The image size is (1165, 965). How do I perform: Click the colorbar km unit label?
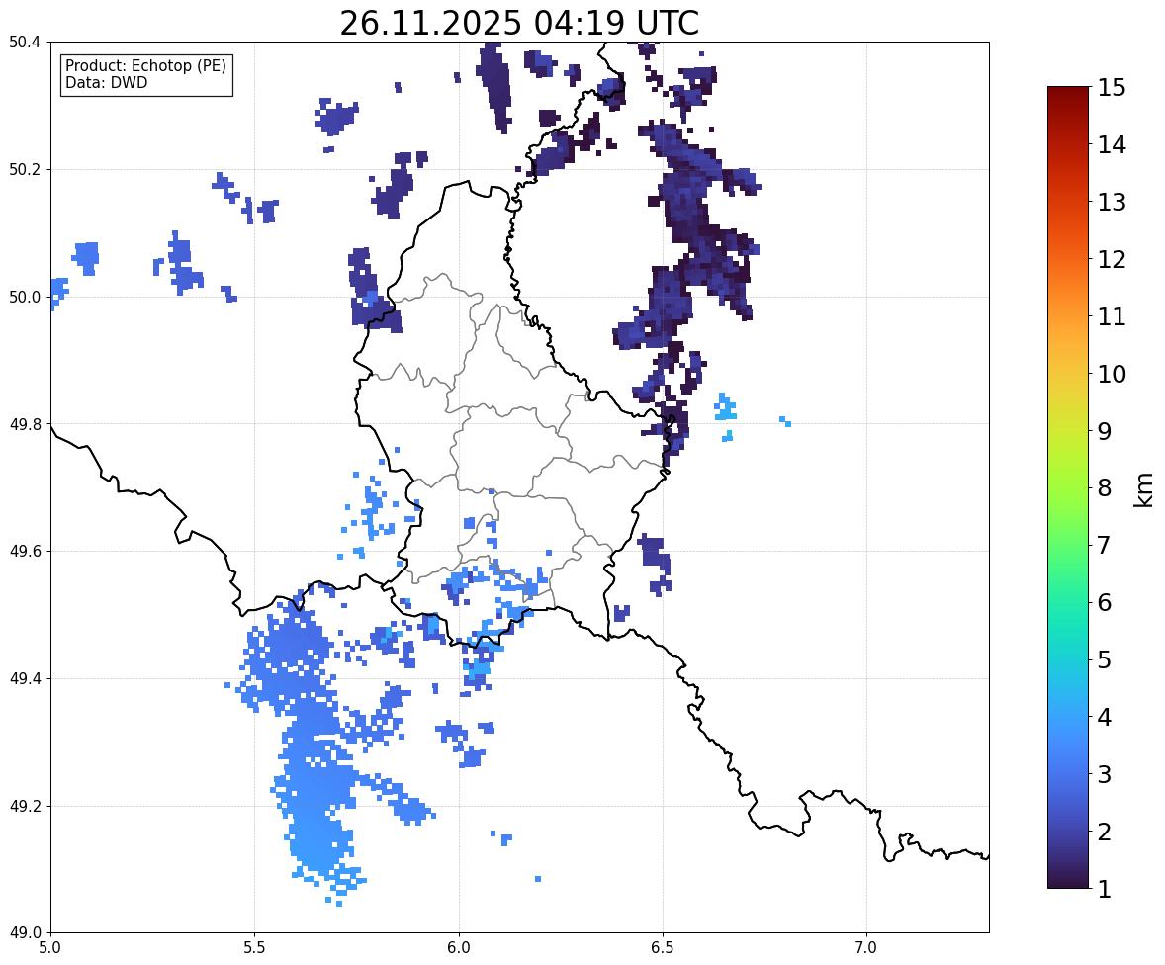point(1143,489)
